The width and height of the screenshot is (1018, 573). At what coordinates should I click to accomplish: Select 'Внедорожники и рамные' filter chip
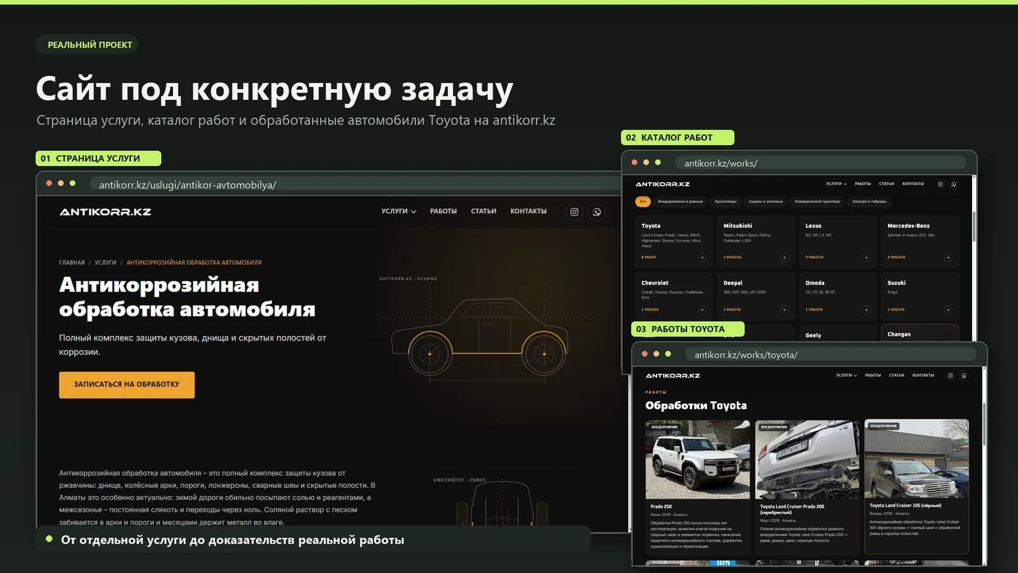pos(680,201)
